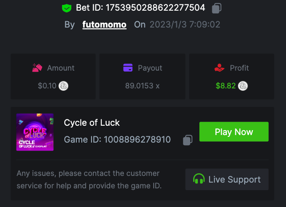
Task: Click the coin icon beside $8.82
Action: coord(242,86)
